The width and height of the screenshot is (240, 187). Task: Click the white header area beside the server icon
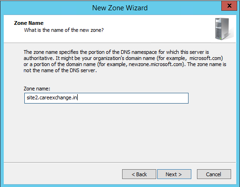(156, 29)
